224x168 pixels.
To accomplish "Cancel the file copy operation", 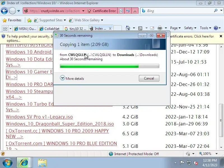I will coord(149,78).
